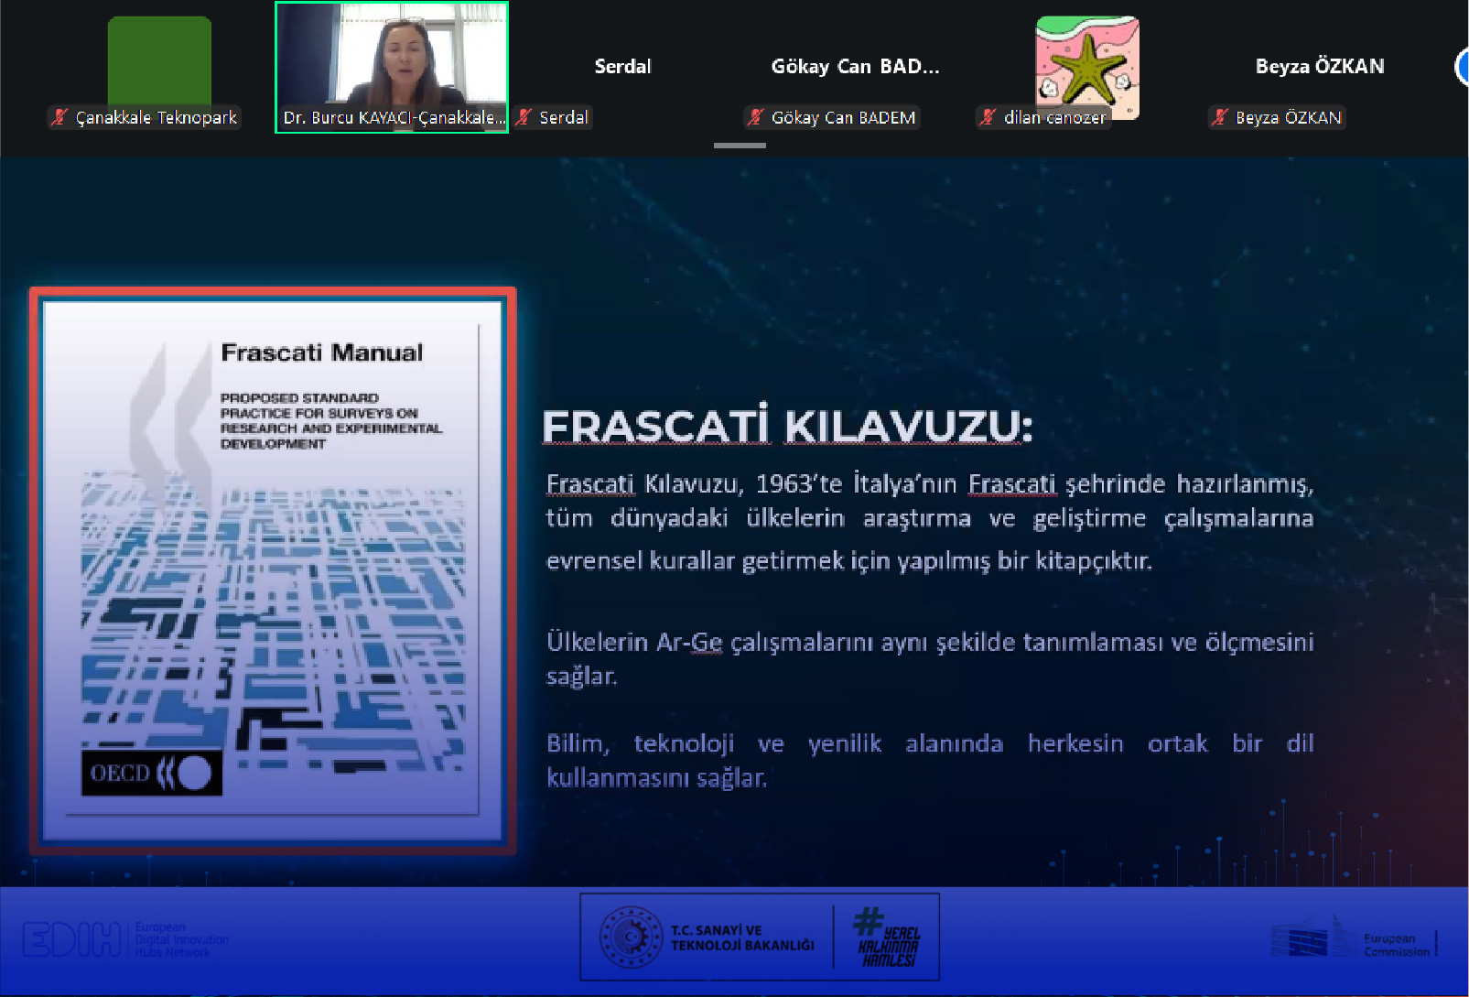This screenshot has width=1469, height=997.
Task: Click the EDIH European Digital Innovation Hubs logo
Action: tap(125, 940)
